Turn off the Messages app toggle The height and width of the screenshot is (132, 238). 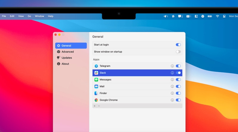point(178,80)
